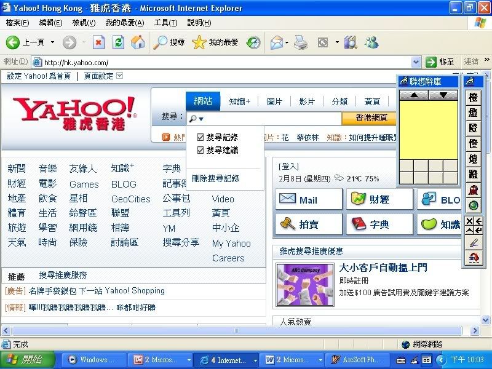Open the 工具(T) menu
The image size is (492, 369).
coord(165,23)
